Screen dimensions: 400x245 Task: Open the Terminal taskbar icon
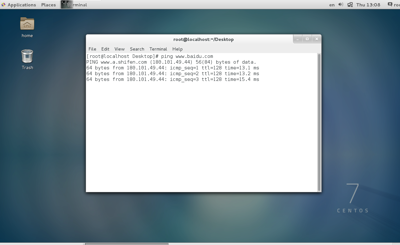point(74,4)
